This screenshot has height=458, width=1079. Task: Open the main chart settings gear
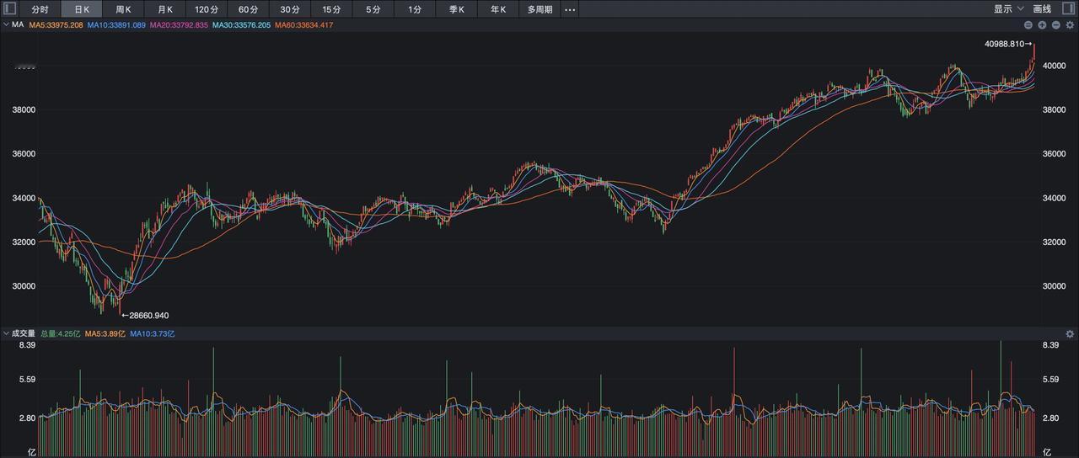[1070, 25]
